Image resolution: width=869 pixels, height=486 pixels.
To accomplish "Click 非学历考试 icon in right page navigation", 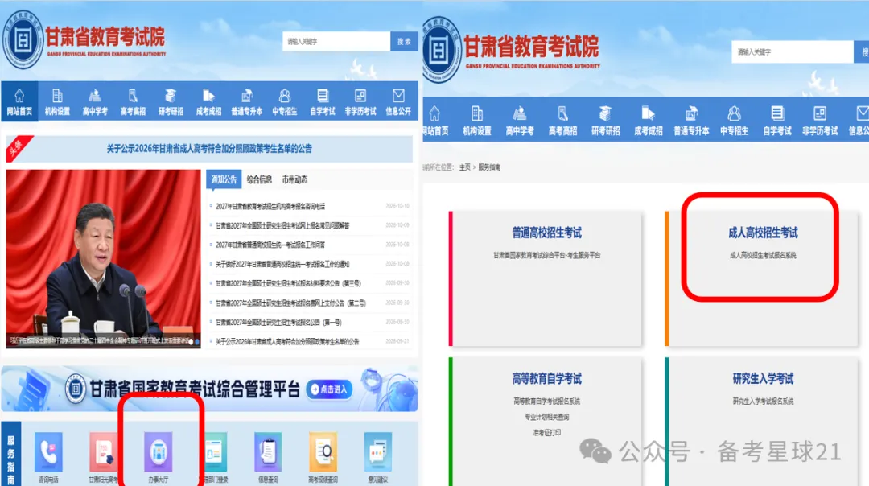I will pyautogui.click(x=820, y=113).
